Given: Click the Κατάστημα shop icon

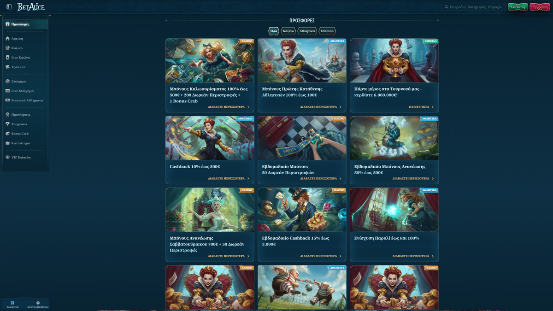Looking at the screenshot, I should pos(7,143).
